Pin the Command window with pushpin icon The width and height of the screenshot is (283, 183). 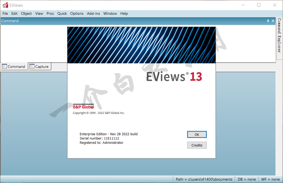coord(268,21)
